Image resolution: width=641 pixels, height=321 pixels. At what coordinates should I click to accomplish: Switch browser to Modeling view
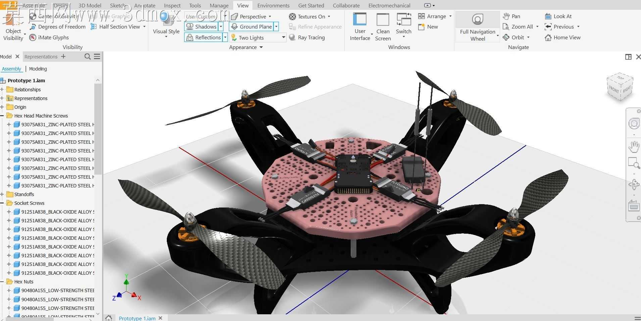(38, 69)
